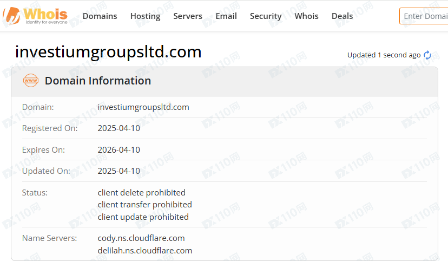Click the domain value investiumgroupsltd.com in table
This screenshot has width=448, height=261.
click(143, 107)
